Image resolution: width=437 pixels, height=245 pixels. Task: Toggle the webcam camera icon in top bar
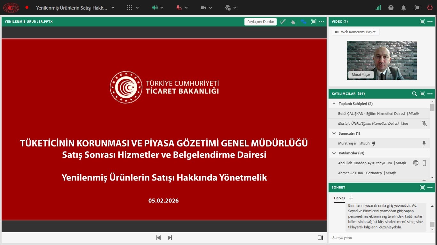[203, 8]
